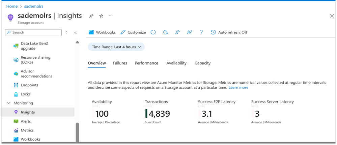Close the Insights blade with X

tap(332, 16)
